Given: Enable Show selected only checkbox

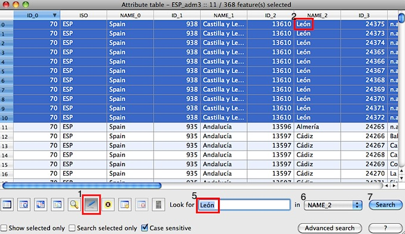Looking at the screenshot, I should coord(4,228).
